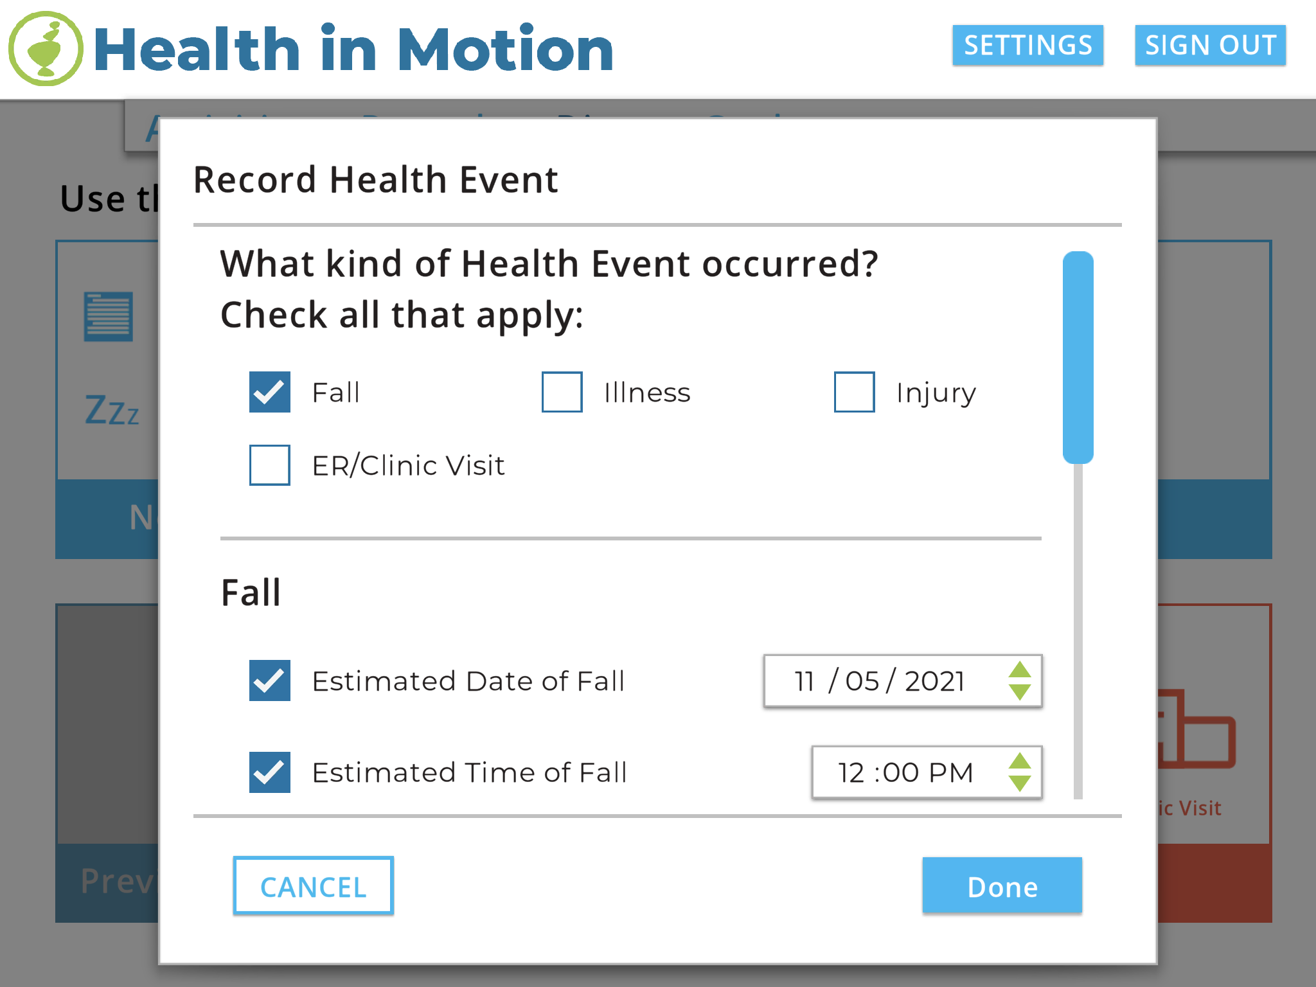Click the red clinic building icon
Screen dimensions: 1316x987
(1196, 729)
